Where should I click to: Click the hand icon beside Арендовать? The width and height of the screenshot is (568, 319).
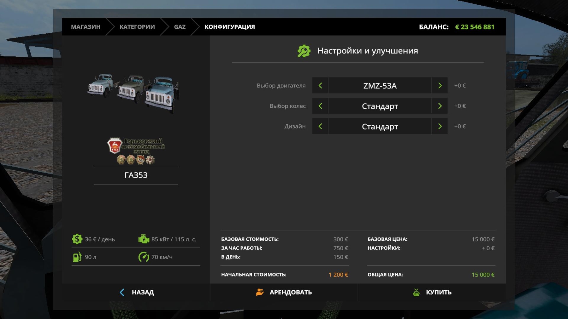point(260,292)
